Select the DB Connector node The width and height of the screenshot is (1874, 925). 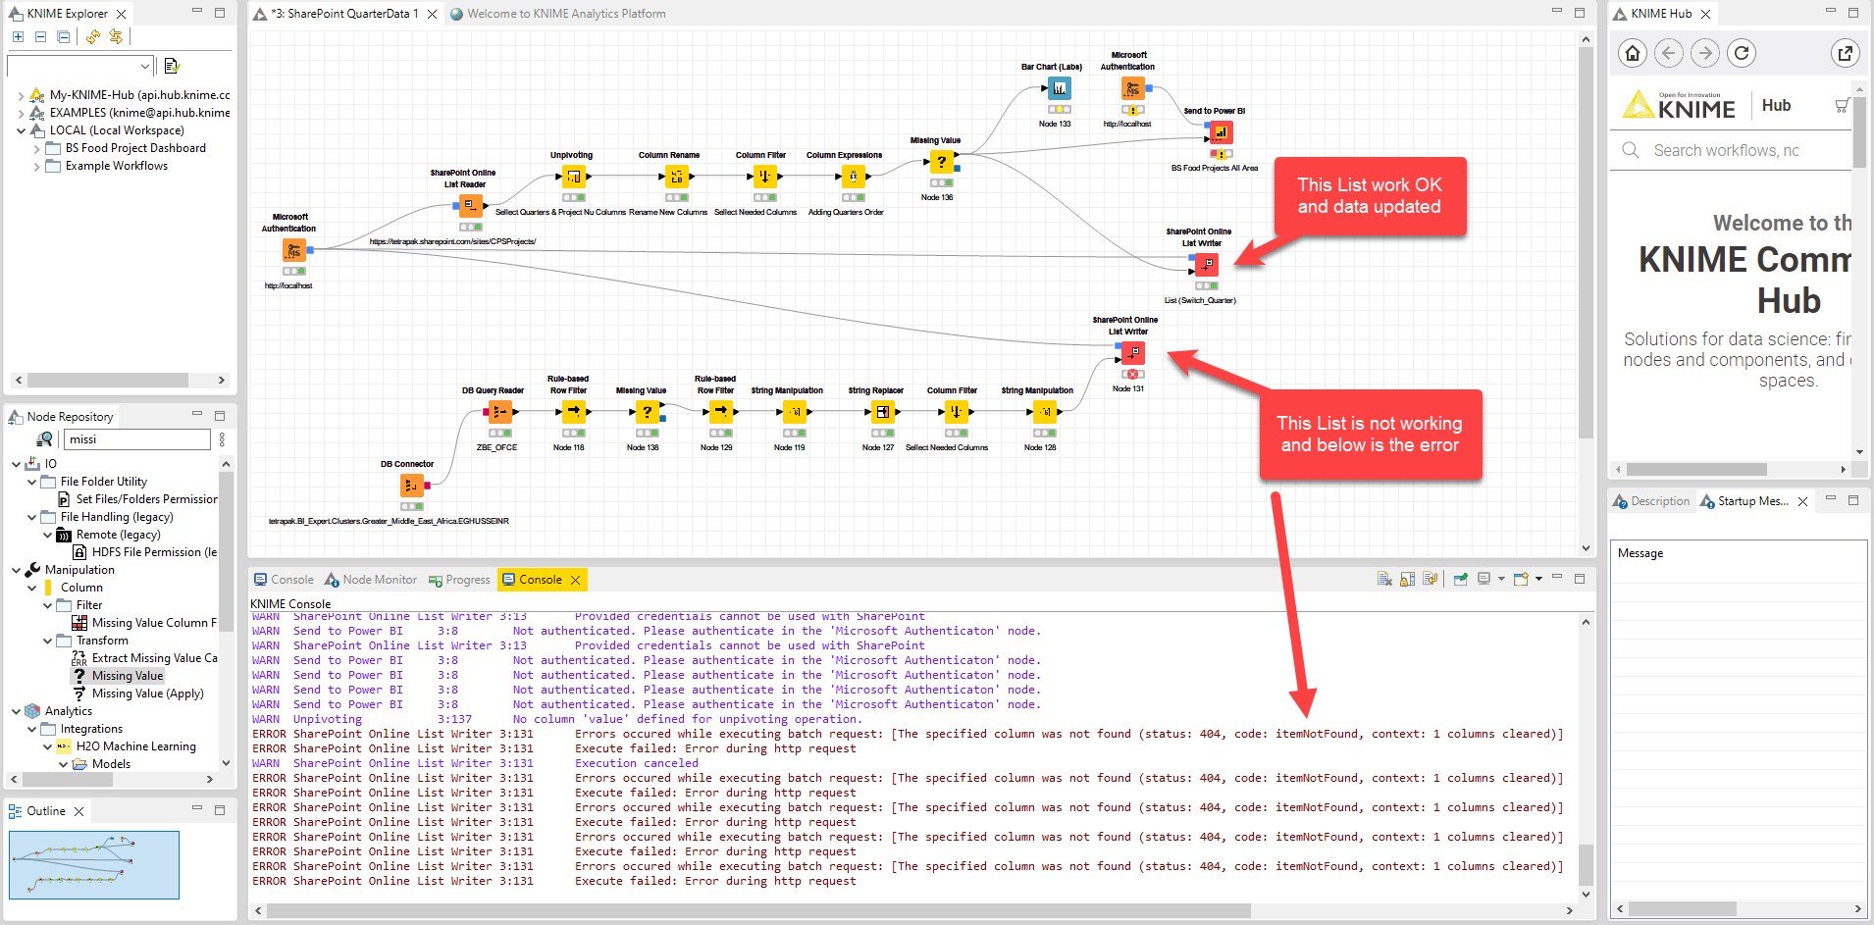pos(412,486)
